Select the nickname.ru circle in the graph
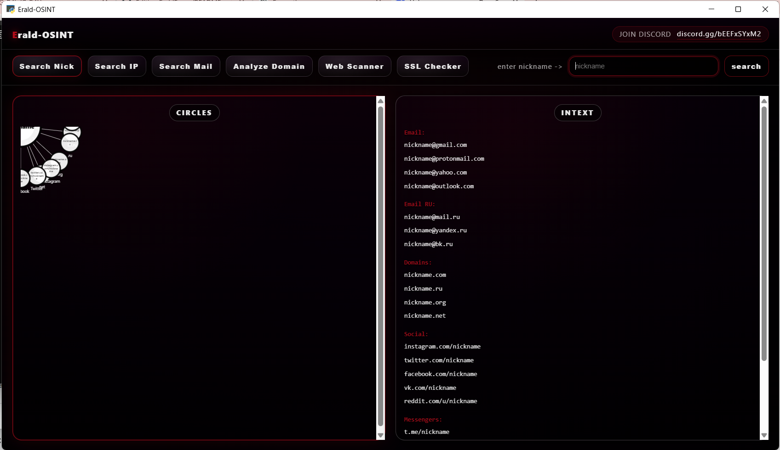 tap(69, 142)
